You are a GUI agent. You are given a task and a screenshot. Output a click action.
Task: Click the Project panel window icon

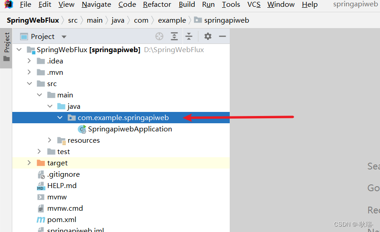pyautogui.click(x=24, y=37)
